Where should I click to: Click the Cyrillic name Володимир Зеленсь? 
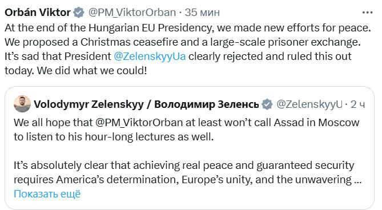(x=207, y=104)
